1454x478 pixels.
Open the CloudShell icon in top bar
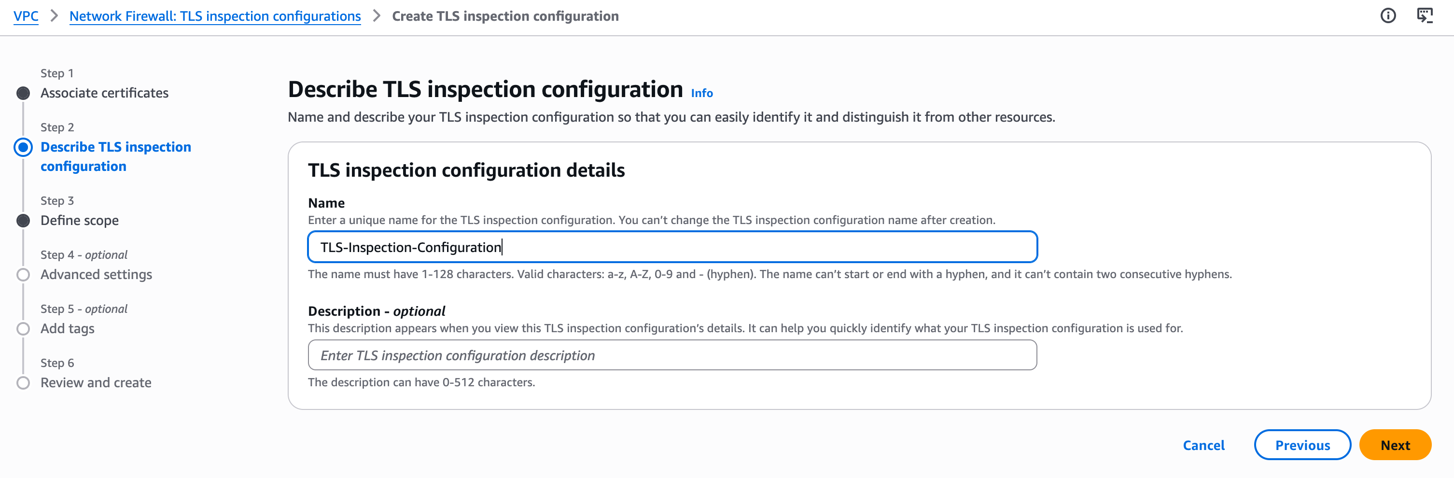1425,16
